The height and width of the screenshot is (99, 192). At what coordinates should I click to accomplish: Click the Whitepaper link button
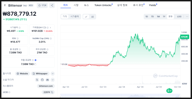click(x=40, y=74)
